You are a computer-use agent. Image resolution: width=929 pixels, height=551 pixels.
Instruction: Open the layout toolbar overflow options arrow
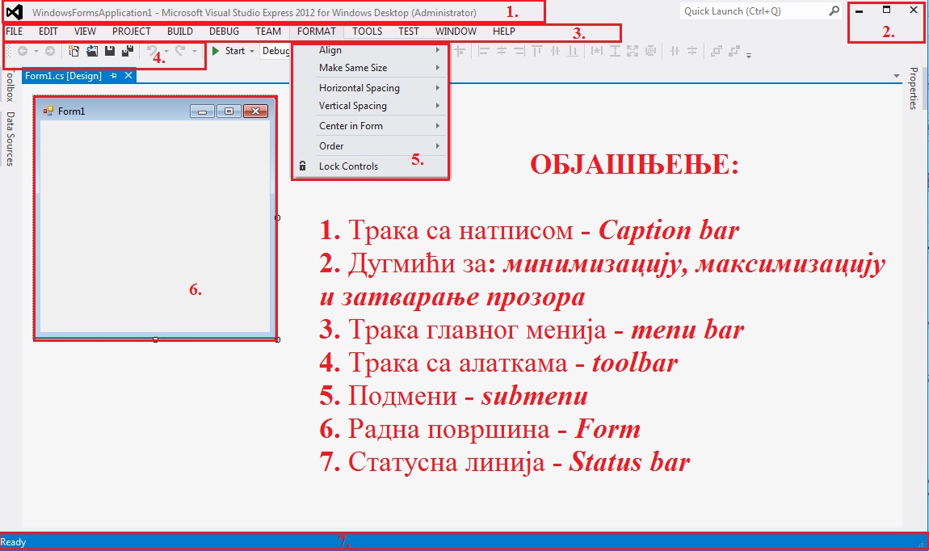pyautogui.click(x=749, y=55)
